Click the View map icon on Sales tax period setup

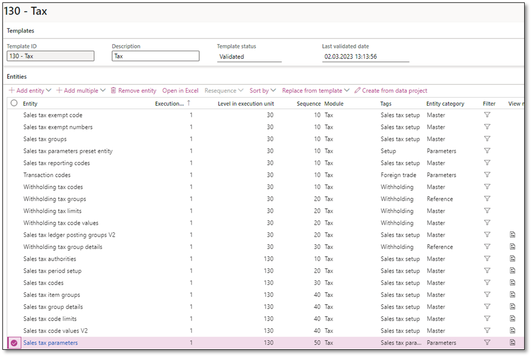click(x=512, y=271)
